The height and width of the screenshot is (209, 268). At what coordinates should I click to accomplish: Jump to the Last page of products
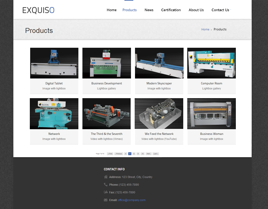[155, 154]
